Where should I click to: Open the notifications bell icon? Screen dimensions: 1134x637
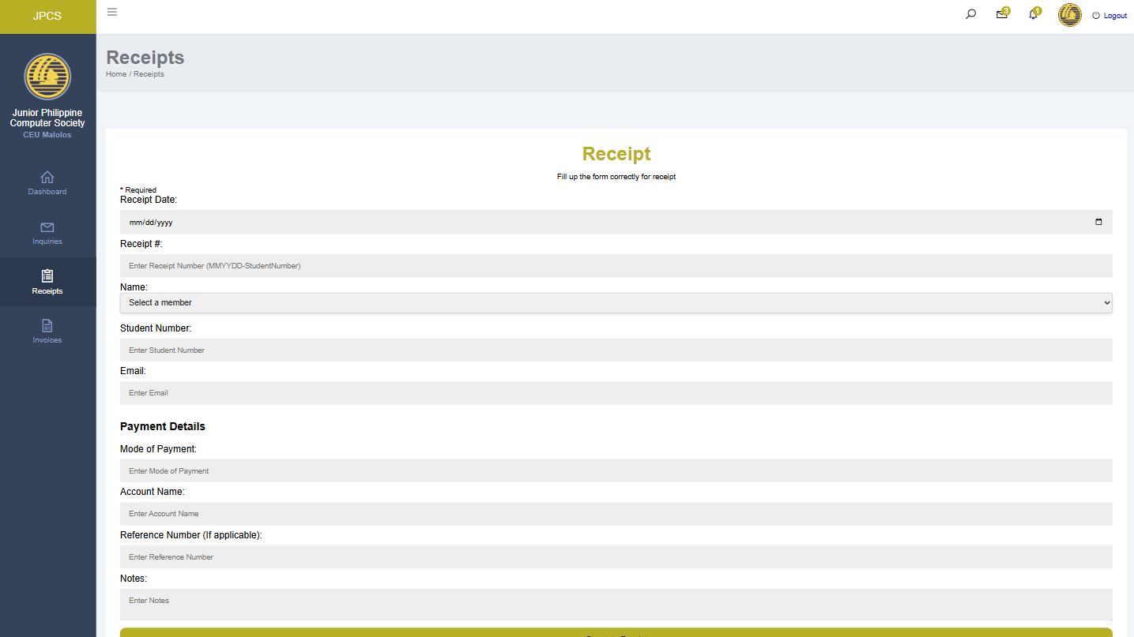[1033, 14]
